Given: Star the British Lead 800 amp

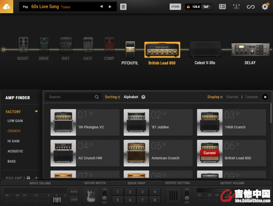Looking at the screenshot, I should point(238,144).
